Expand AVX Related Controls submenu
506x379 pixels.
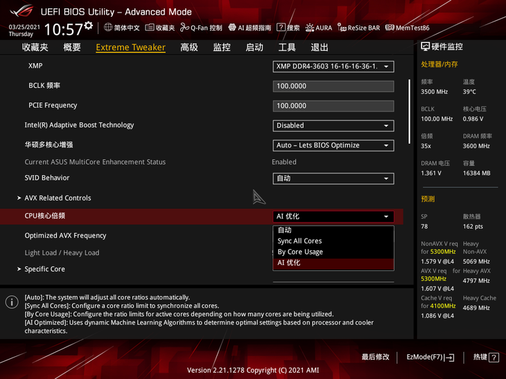coord(58,198)
